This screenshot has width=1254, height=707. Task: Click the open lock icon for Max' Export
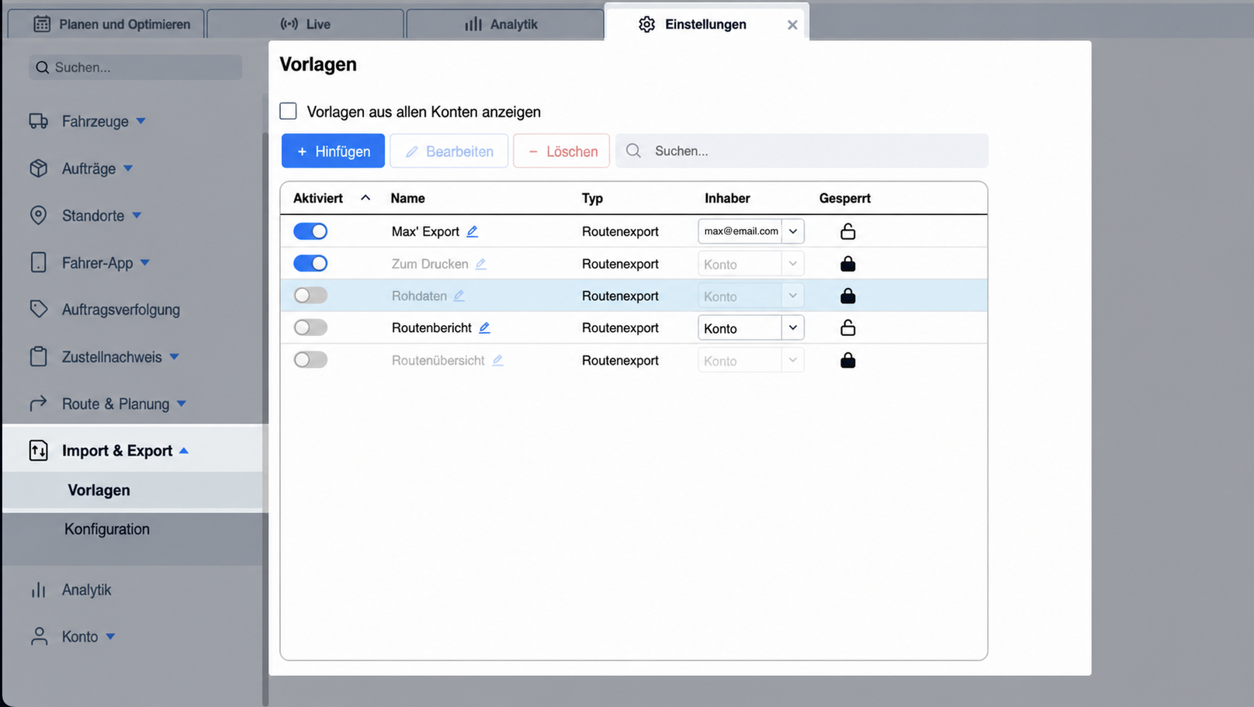pos(847,231)
